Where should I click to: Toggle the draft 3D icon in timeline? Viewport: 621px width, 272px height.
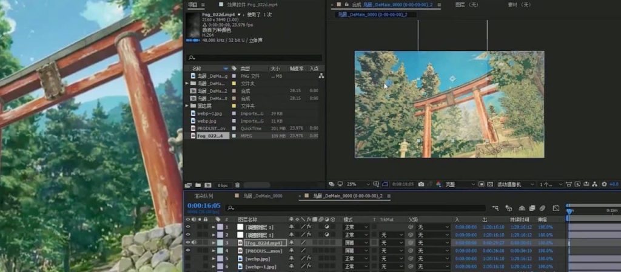(509, 208)
